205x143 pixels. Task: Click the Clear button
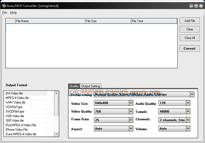coord(190,29)
